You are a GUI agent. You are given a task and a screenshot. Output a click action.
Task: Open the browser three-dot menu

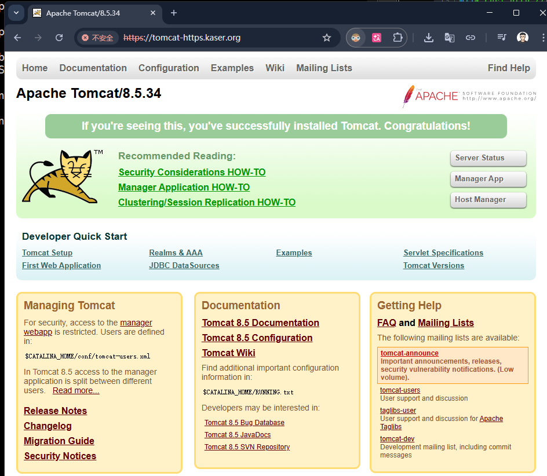(543, 38)
